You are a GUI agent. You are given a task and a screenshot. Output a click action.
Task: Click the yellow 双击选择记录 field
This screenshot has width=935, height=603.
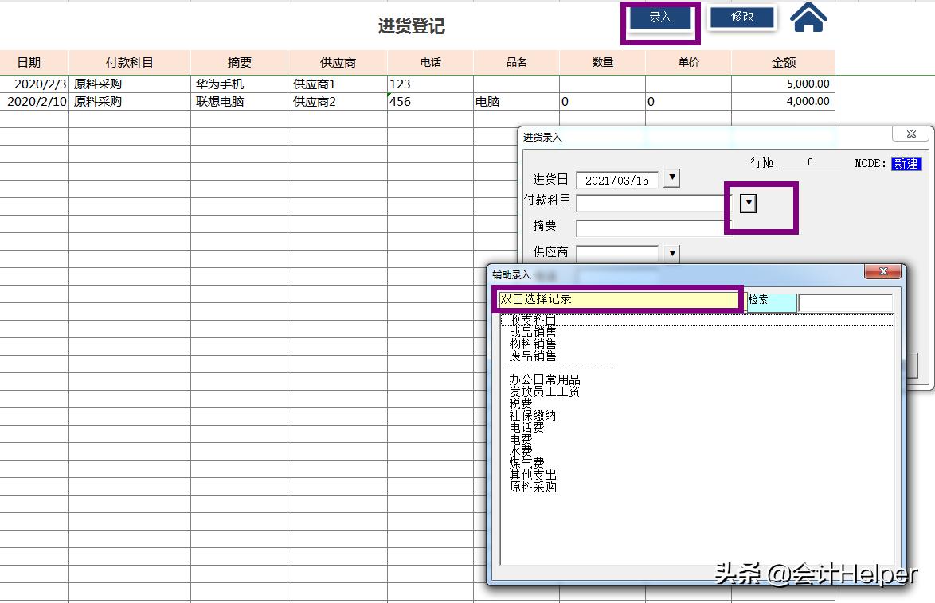620,301
